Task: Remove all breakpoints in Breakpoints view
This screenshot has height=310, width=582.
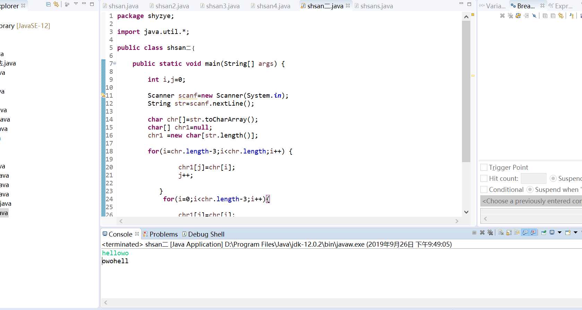Action: [x=510, y=16]
